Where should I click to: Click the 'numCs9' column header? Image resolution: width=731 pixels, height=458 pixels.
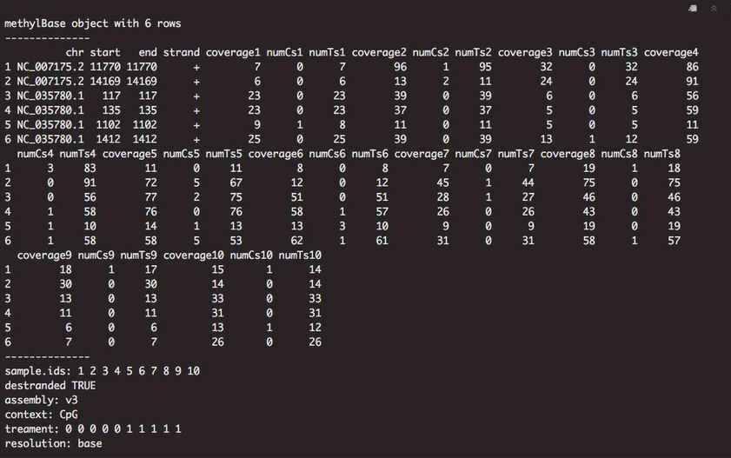pos(96,256)
